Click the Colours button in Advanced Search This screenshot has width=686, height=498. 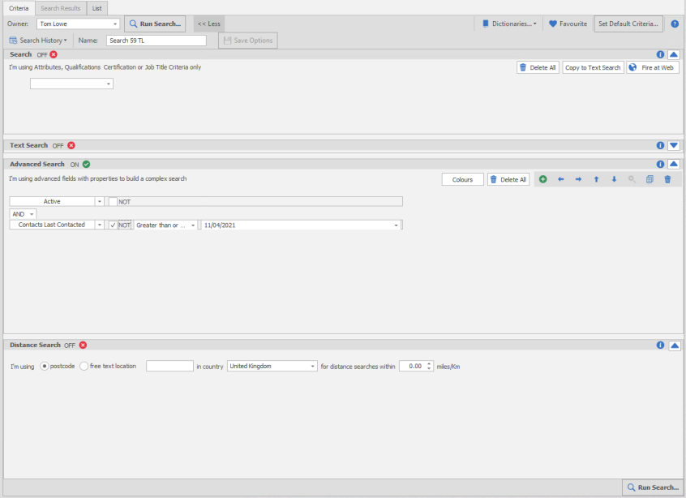(462, 179)
